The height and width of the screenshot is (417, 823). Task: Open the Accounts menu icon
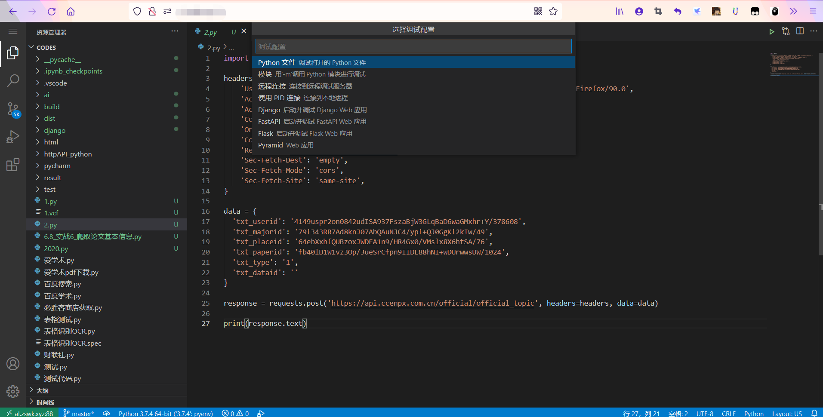[13, 364]
